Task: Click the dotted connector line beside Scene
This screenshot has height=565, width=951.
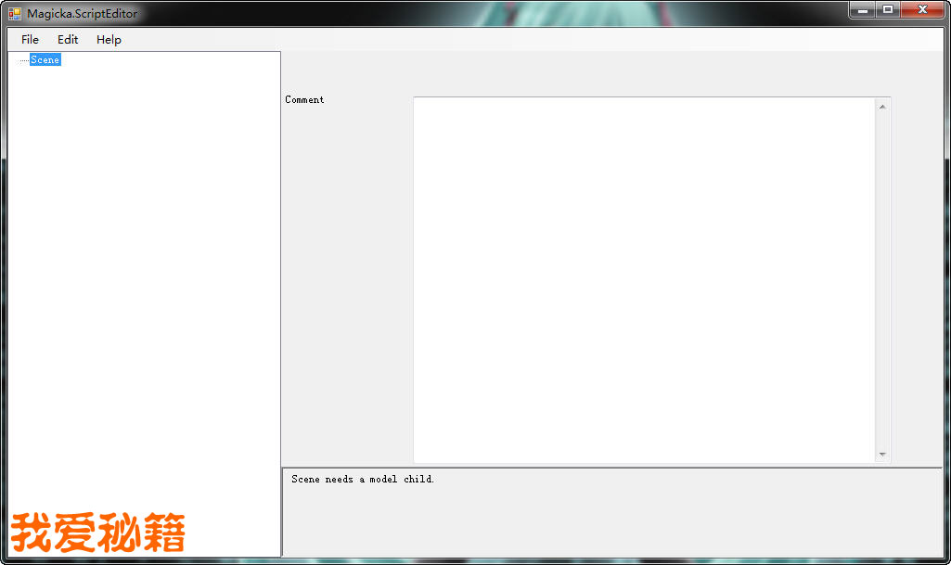Action: coord(24,60)
